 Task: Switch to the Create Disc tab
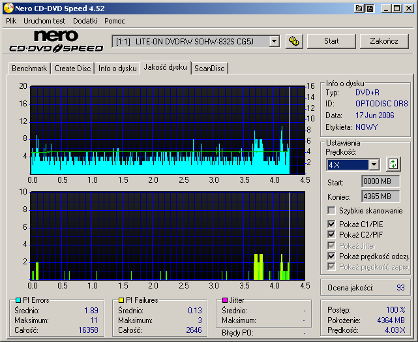pos(73,69)
